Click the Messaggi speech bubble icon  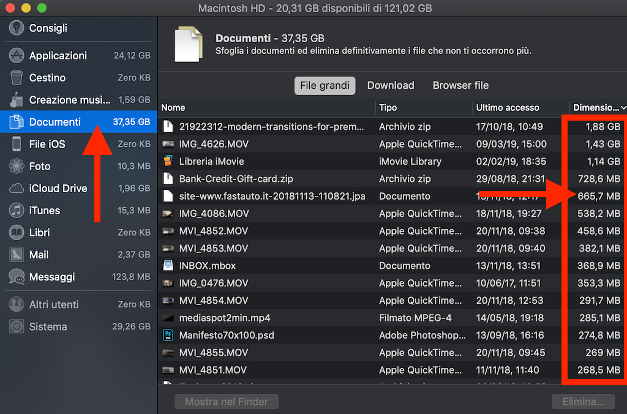[17, 277]
